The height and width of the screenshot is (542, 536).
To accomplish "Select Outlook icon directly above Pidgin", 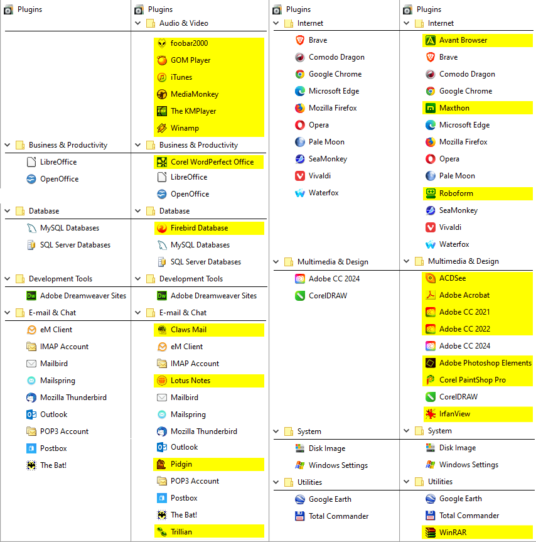I will coord(162,447).
